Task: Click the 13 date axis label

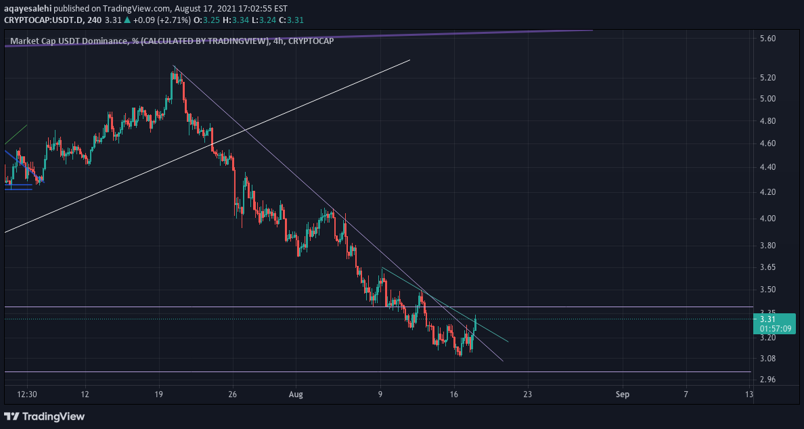Action: (x=749, y=394)
